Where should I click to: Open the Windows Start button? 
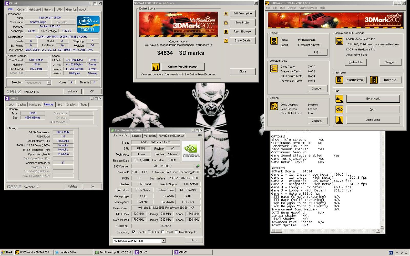point(7,252)
